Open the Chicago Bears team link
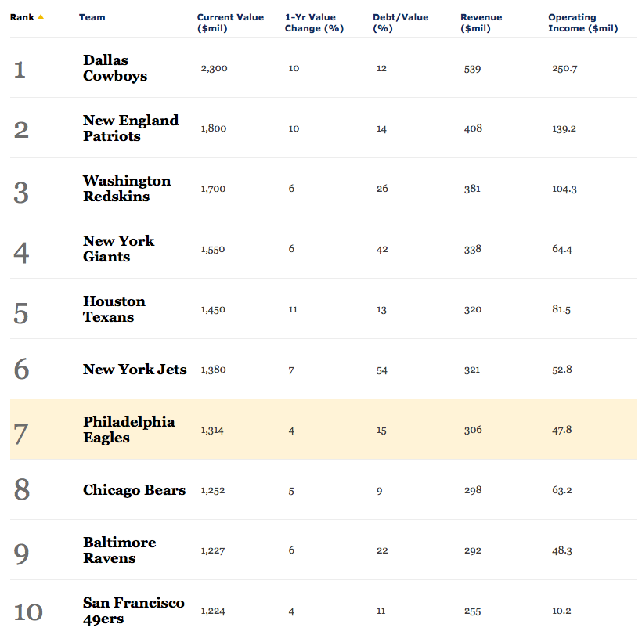Viewport: 642px width, 642px height. point(134,490)
